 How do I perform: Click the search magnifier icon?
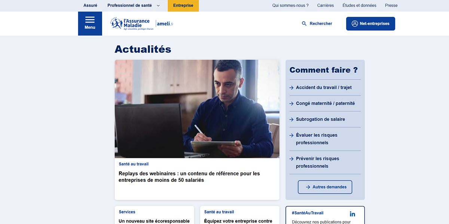tap(304, 24)
